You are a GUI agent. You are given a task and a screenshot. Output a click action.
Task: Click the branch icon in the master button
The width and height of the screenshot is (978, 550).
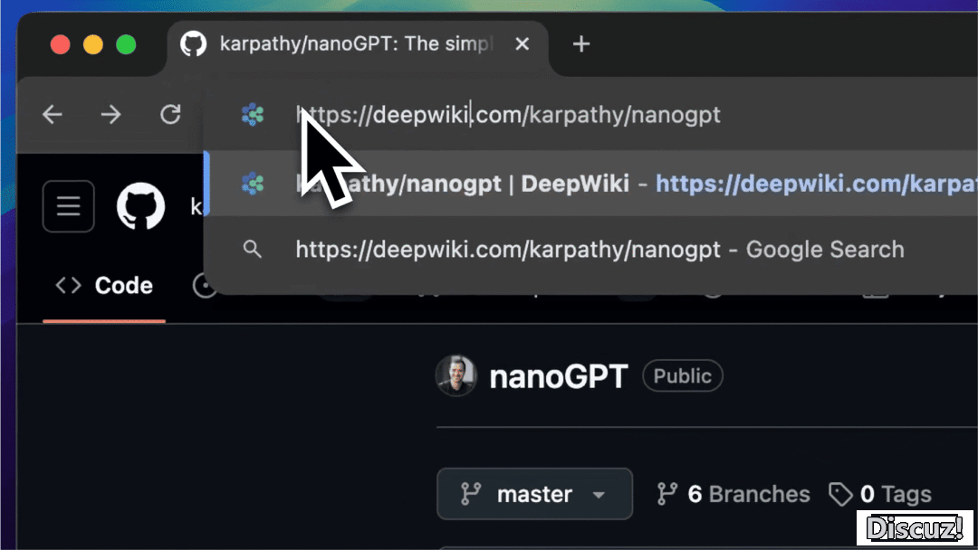(x=470, y=494)
